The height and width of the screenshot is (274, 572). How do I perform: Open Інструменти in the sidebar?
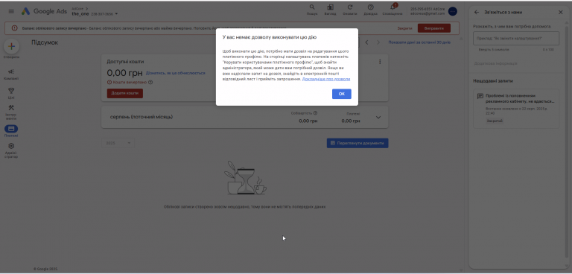[x=11, y=112]
